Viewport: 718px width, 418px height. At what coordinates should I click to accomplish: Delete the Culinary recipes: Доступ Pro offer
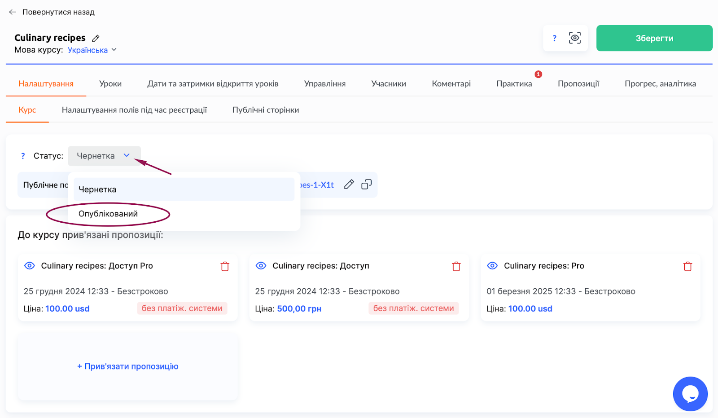click(225, 266)
